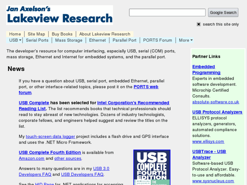Open the Ethernet menu item
Image resolution: width=247 pixels, height=185 pixels.
pos(98,40)
